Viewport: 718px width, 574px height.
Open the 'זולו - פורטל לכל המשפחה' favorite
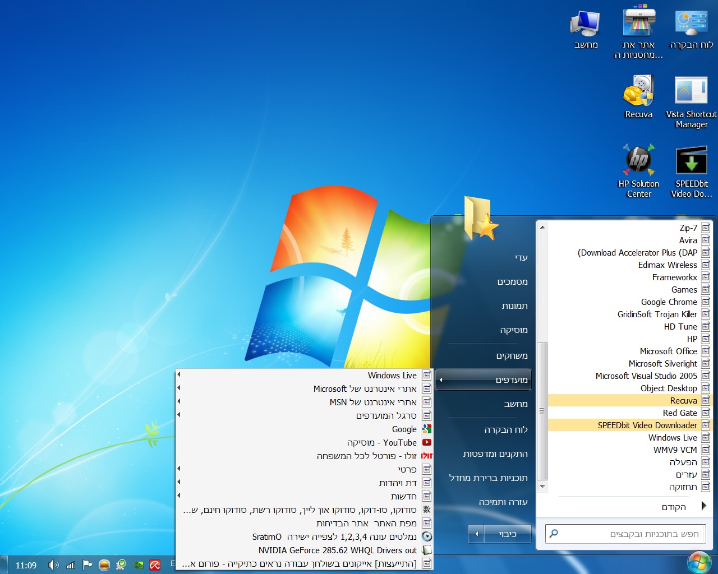(x=304, y=456)
